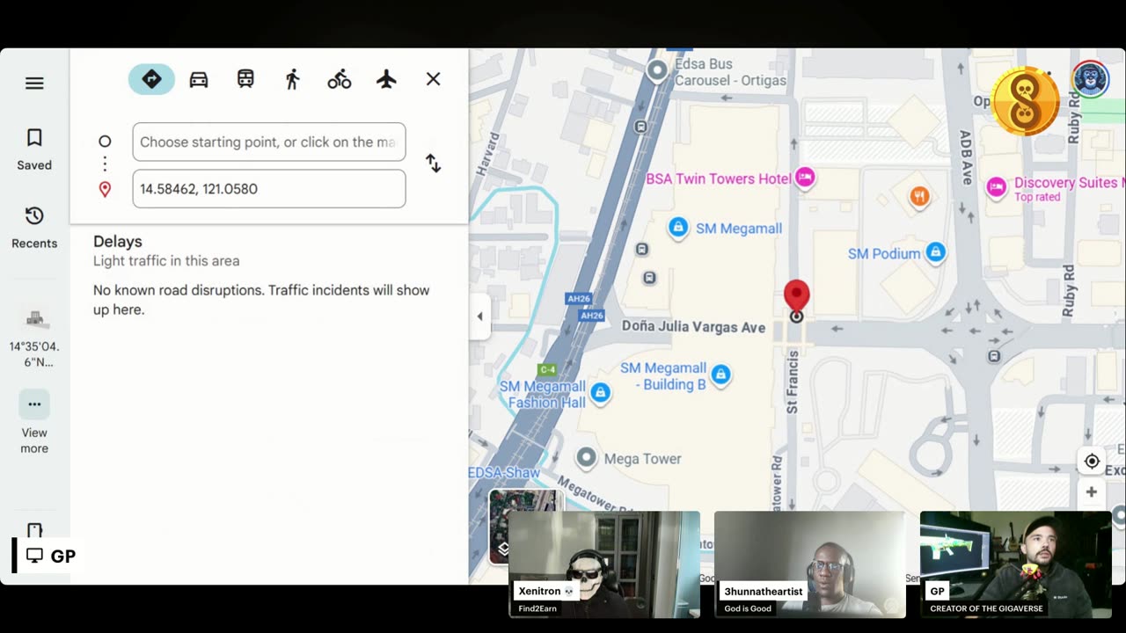
Task: Select Walking travel mode
Action: 292,79
